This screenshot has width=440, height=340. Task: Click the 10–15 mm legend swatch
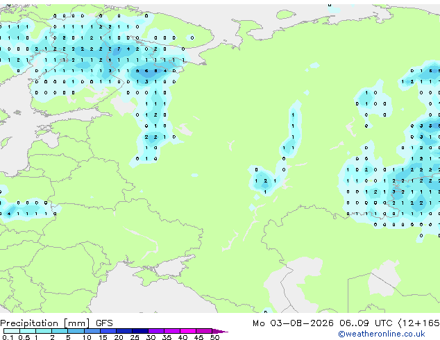click(92, 331)
